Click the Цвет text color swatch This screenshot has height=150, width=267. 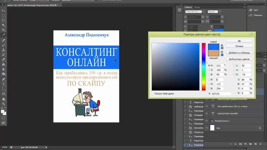pos(219,30)
